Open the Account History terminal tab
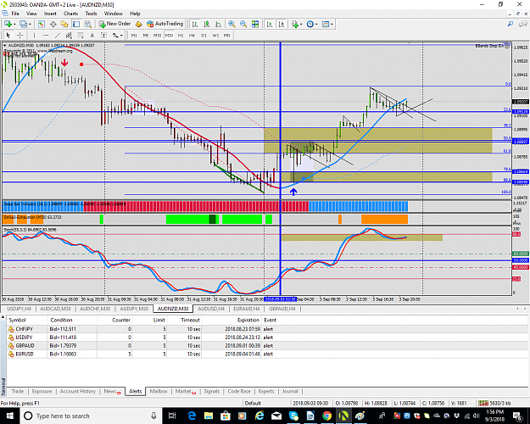 [x=78, y=391]
